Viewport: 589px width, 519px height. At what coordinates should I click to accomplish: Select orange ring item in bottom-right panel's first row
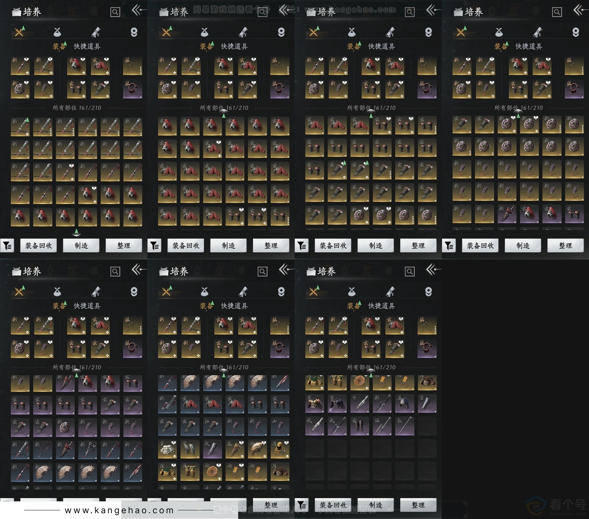[359, 382]
